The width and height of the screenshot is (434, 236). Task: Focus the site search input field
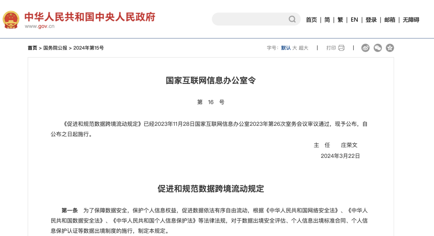tap(256, 19)
